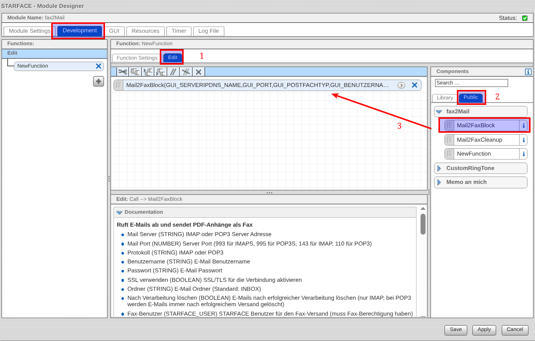
Task: Toggle the green Status checkbox
Action: tap(525, 18)
